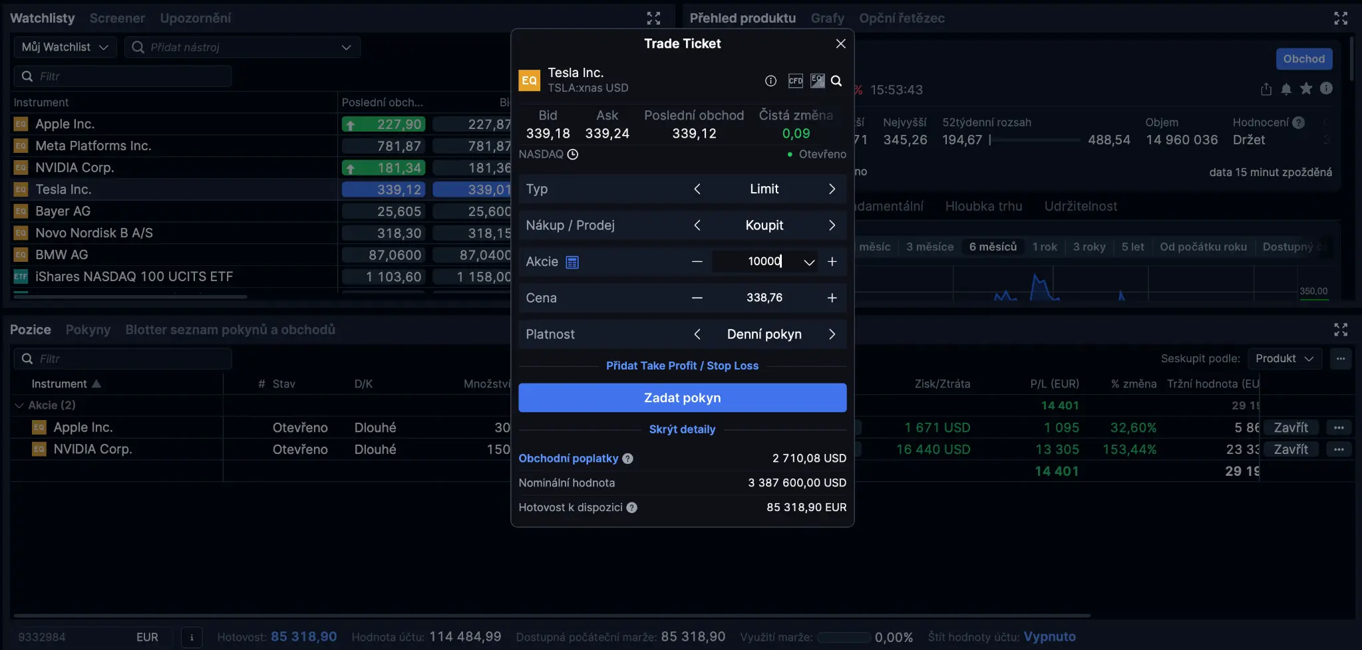Viewport: 1362px width, 650px height.
Task: Open the share calculator icon beside Akcie
Action: coord(572,262)
